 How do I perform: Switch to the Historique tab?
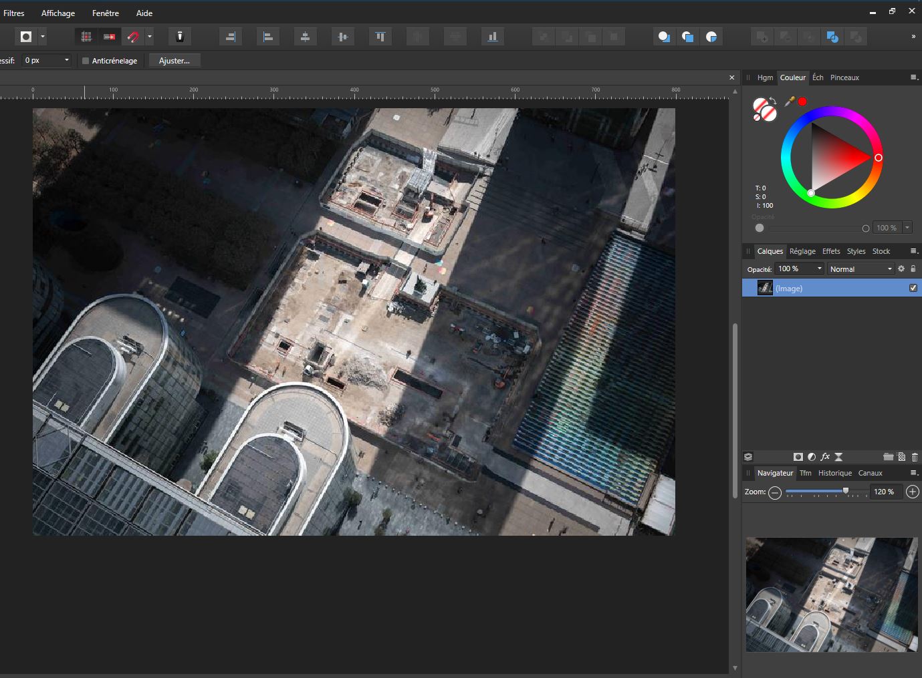pyautogui.click(x=834, y=473)
